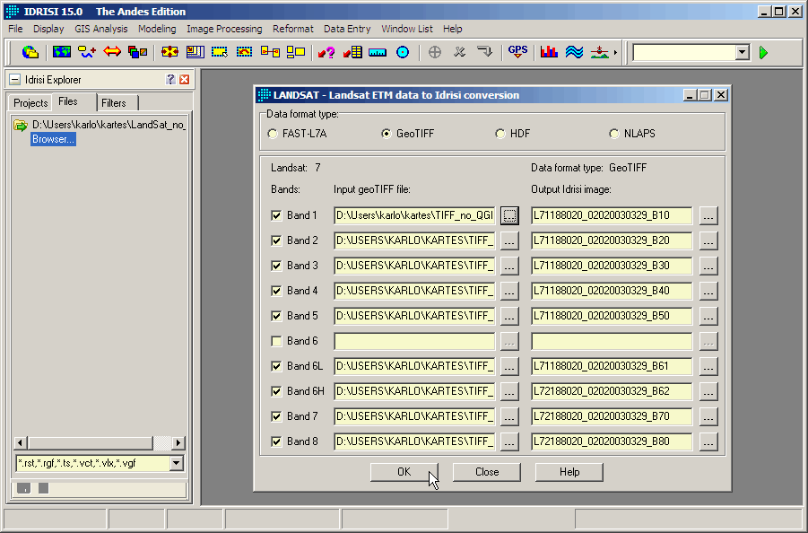Choose the HDF data format option
This screenshot has width=808, height=533.
click(x=500, y=134)
